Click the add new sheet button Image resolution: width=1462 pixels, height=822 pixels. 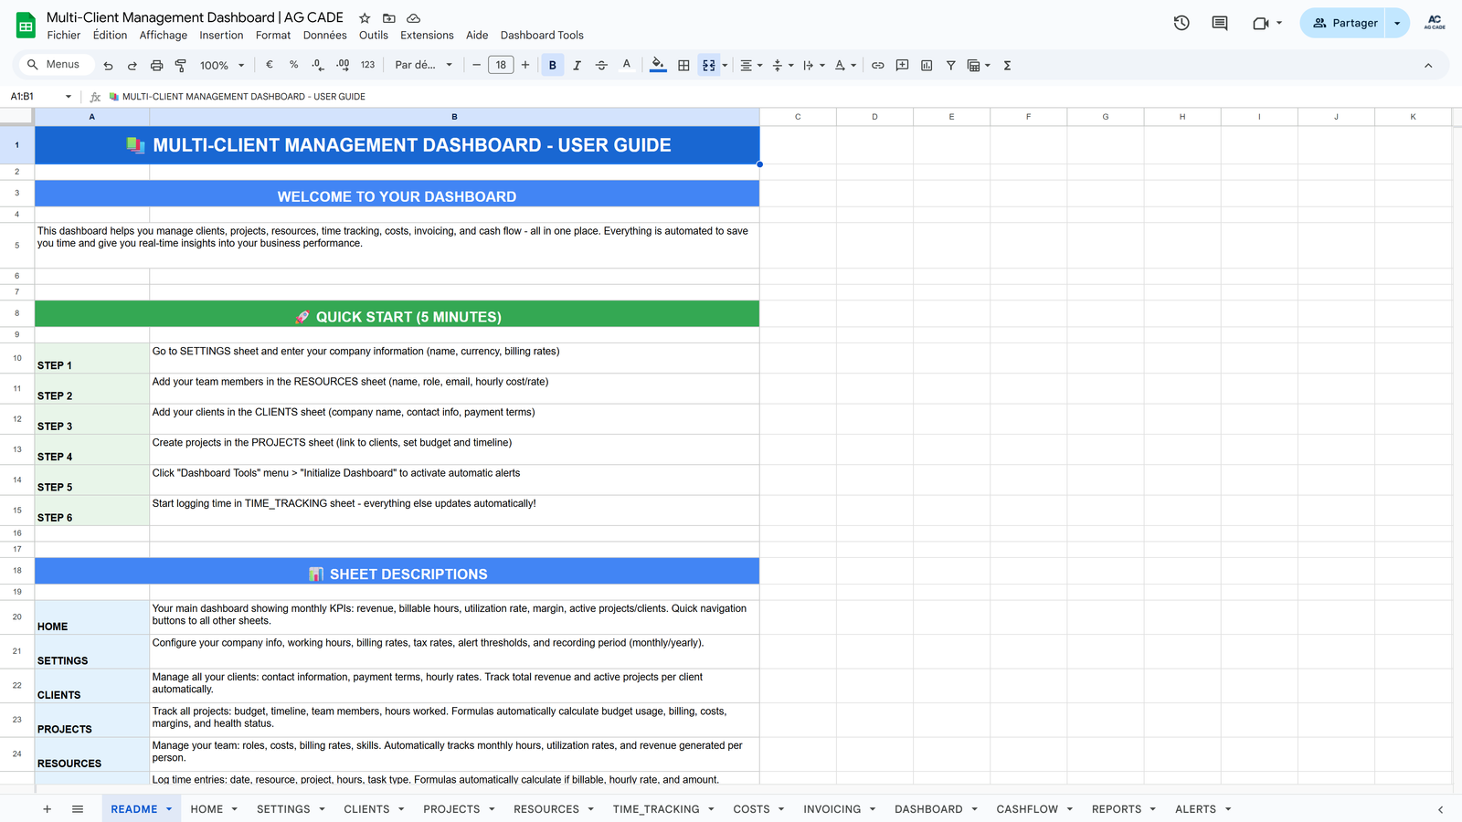point(47,809)
